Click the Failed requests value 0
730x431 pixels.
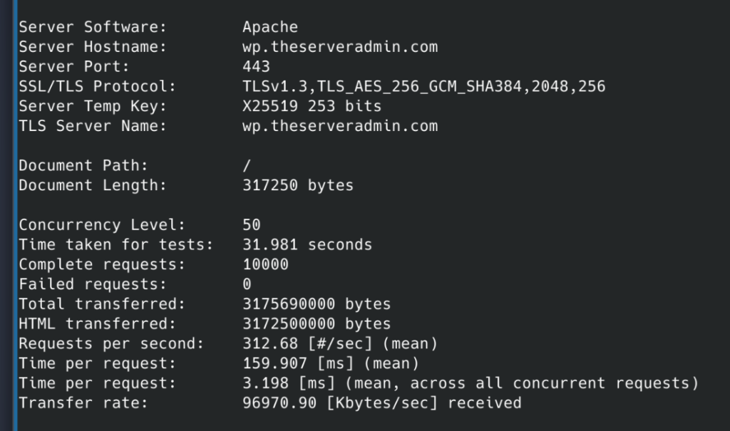[247, 284]
